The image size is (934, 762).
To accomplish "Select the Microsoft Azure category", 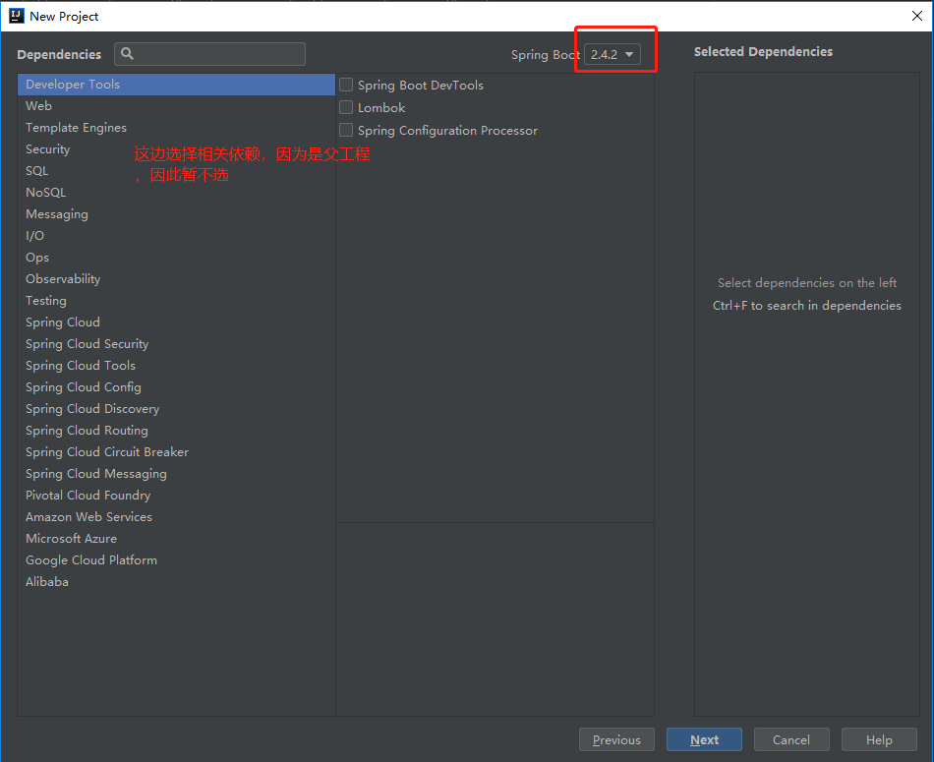I will [x=176, y=539].
